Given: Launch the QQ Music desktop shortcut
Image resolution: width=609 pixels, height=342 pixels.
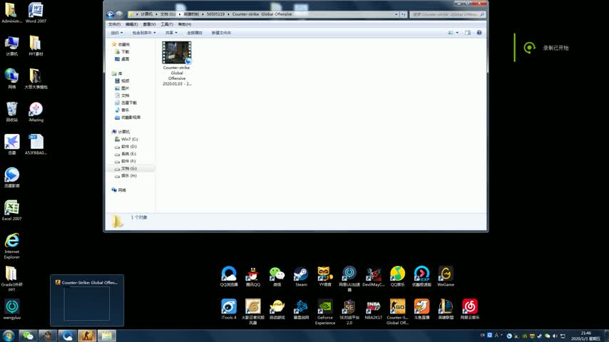Looking at the screenshot, I should click(x=397, y=276).
